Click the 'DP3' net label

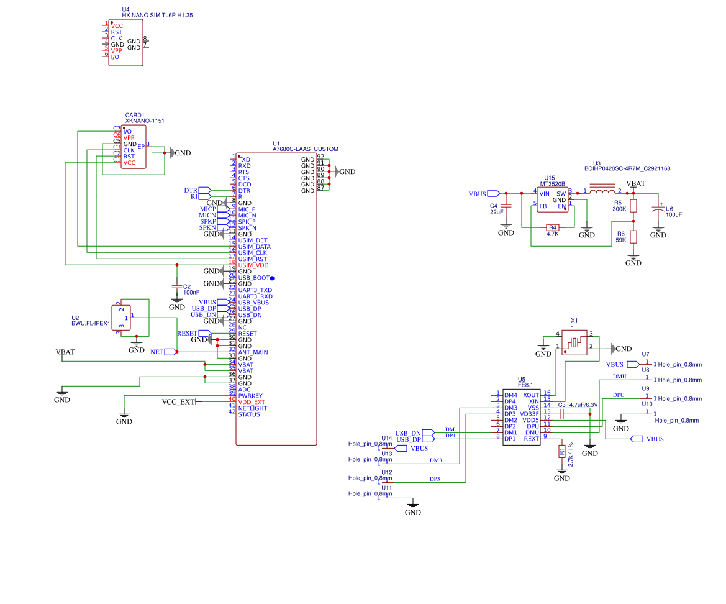[x=435, y=479]
